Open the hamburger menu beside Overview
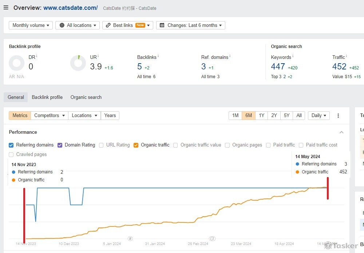Image resolution: width=364 pixels, height=253 pixels. [x=6, y=8]
